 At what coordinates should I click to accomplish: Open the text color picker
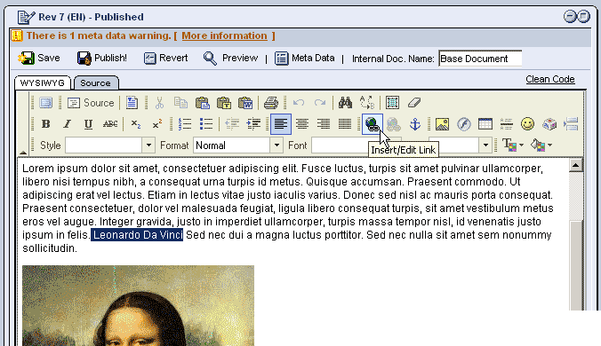click(x=512, y=145)
